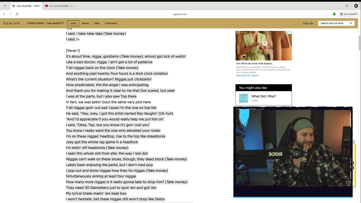Open the What Did I Miss? album thumbnail
This screenshot has width=361, height=203.
pos(243,98)
